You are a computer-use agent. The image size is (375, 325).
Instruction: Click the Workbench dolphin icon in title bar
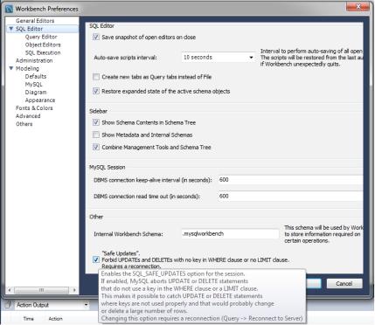10,9
